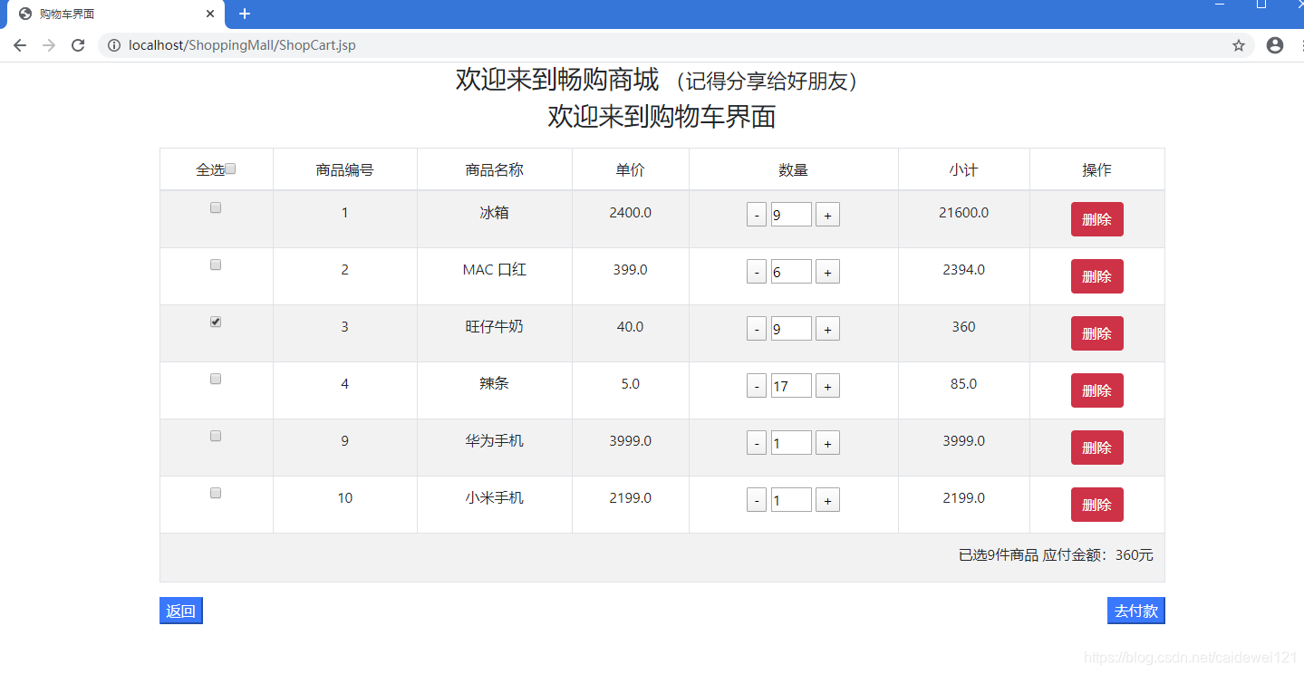Viewport: 1304px width, 674px height.
Task: Minimize the browser window
Action: [x=1219, y=5]
